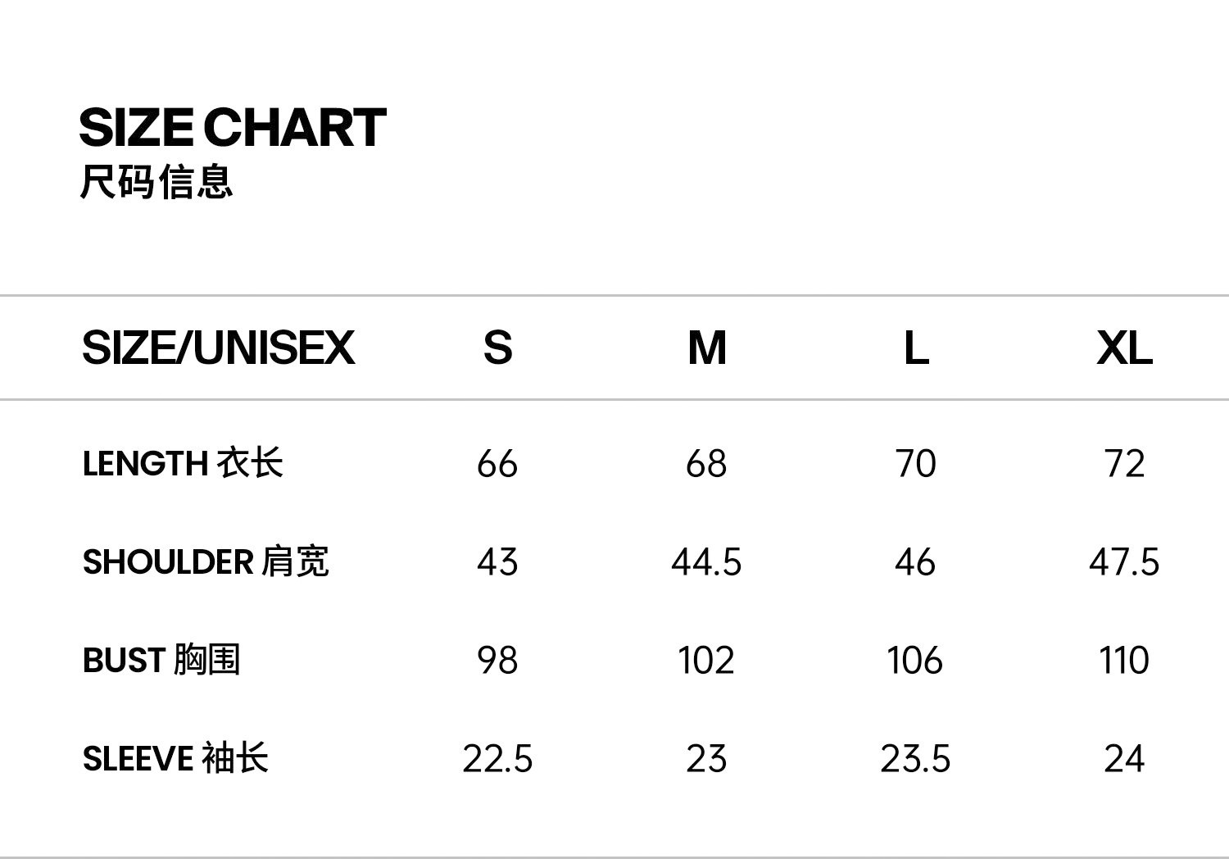The height and width of the screenshot is (859, 1229).
Task: Click the SIZE CHART heading
Action: pyautogui.click(x=233, y=128)
